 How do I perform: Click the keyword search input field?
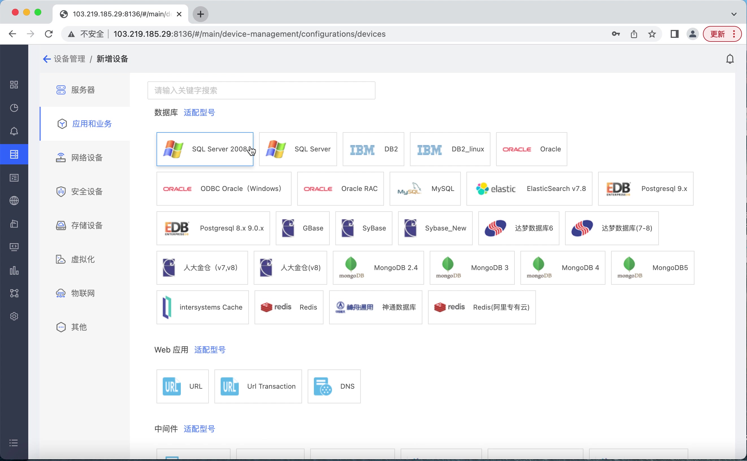tap(261, 90)
